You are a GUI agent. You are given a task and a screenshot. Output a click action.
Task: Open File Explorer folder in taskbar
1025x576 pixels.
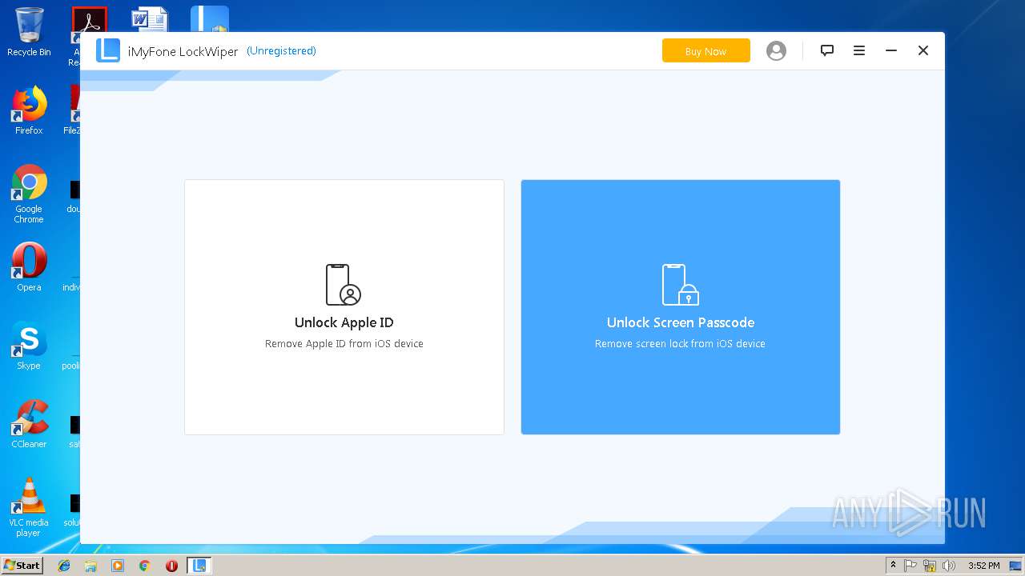[90, 566]
